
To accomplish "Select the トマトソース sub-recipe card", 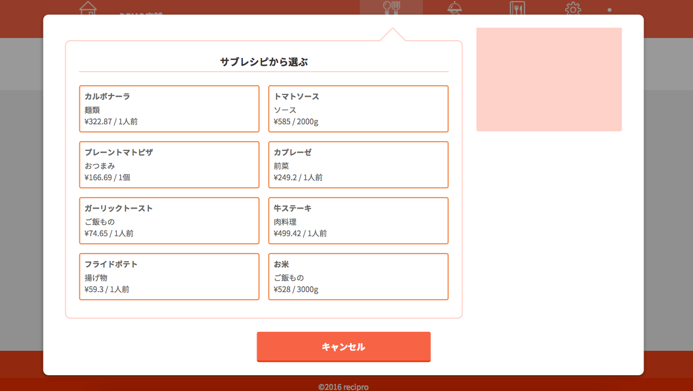I will (x=358, y=109).
